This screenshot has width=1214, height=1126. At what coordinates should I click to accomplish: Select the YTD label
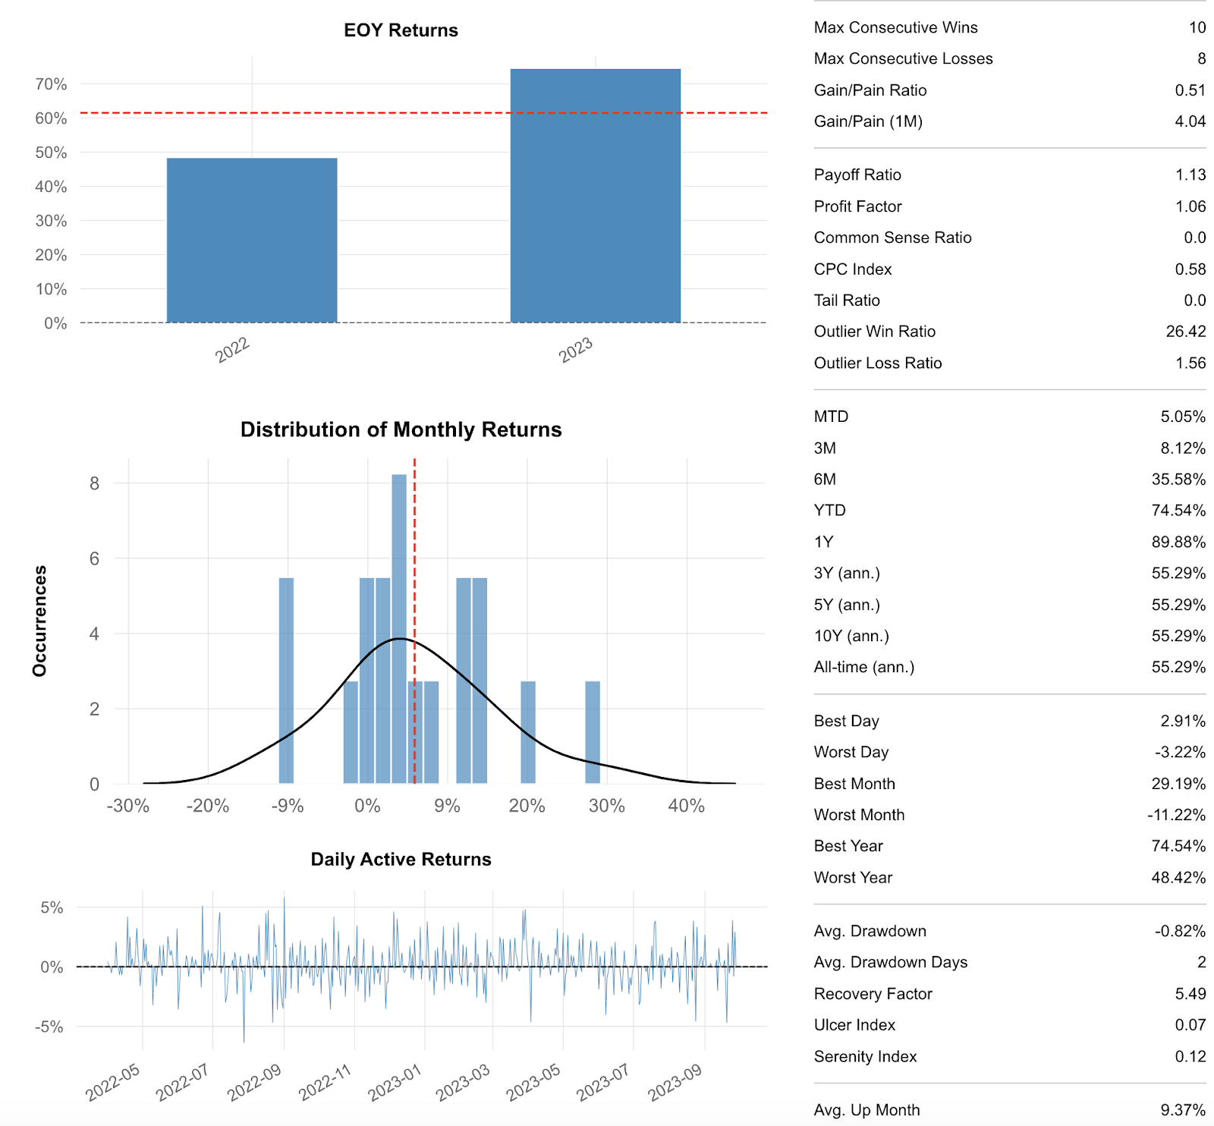tap(830, 511)
